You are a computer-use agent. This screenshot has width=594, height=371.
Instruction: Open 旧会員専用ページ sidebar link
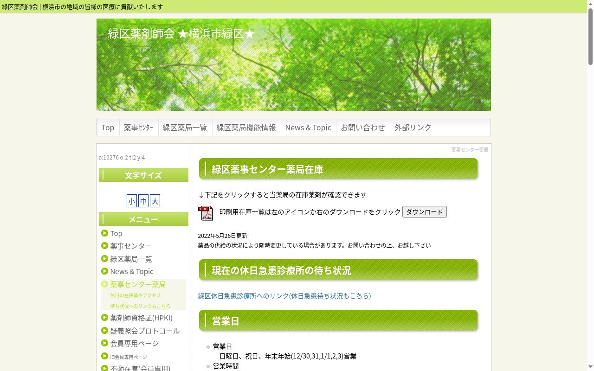129,357
